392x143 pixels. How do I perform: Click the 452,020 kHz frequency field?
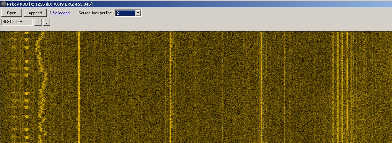pyautogui.click(x=17, y=22)
